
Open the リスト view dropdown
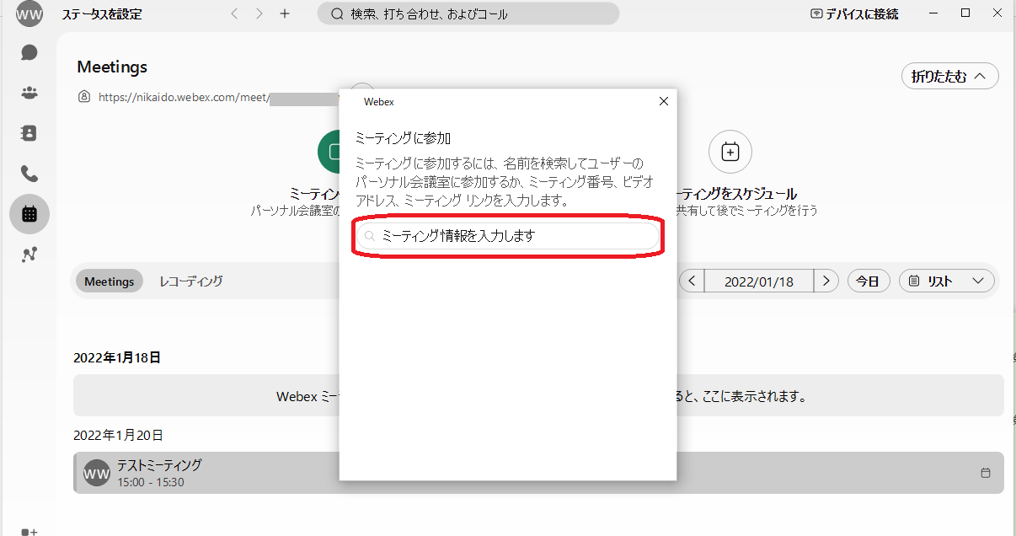point(947,281)
